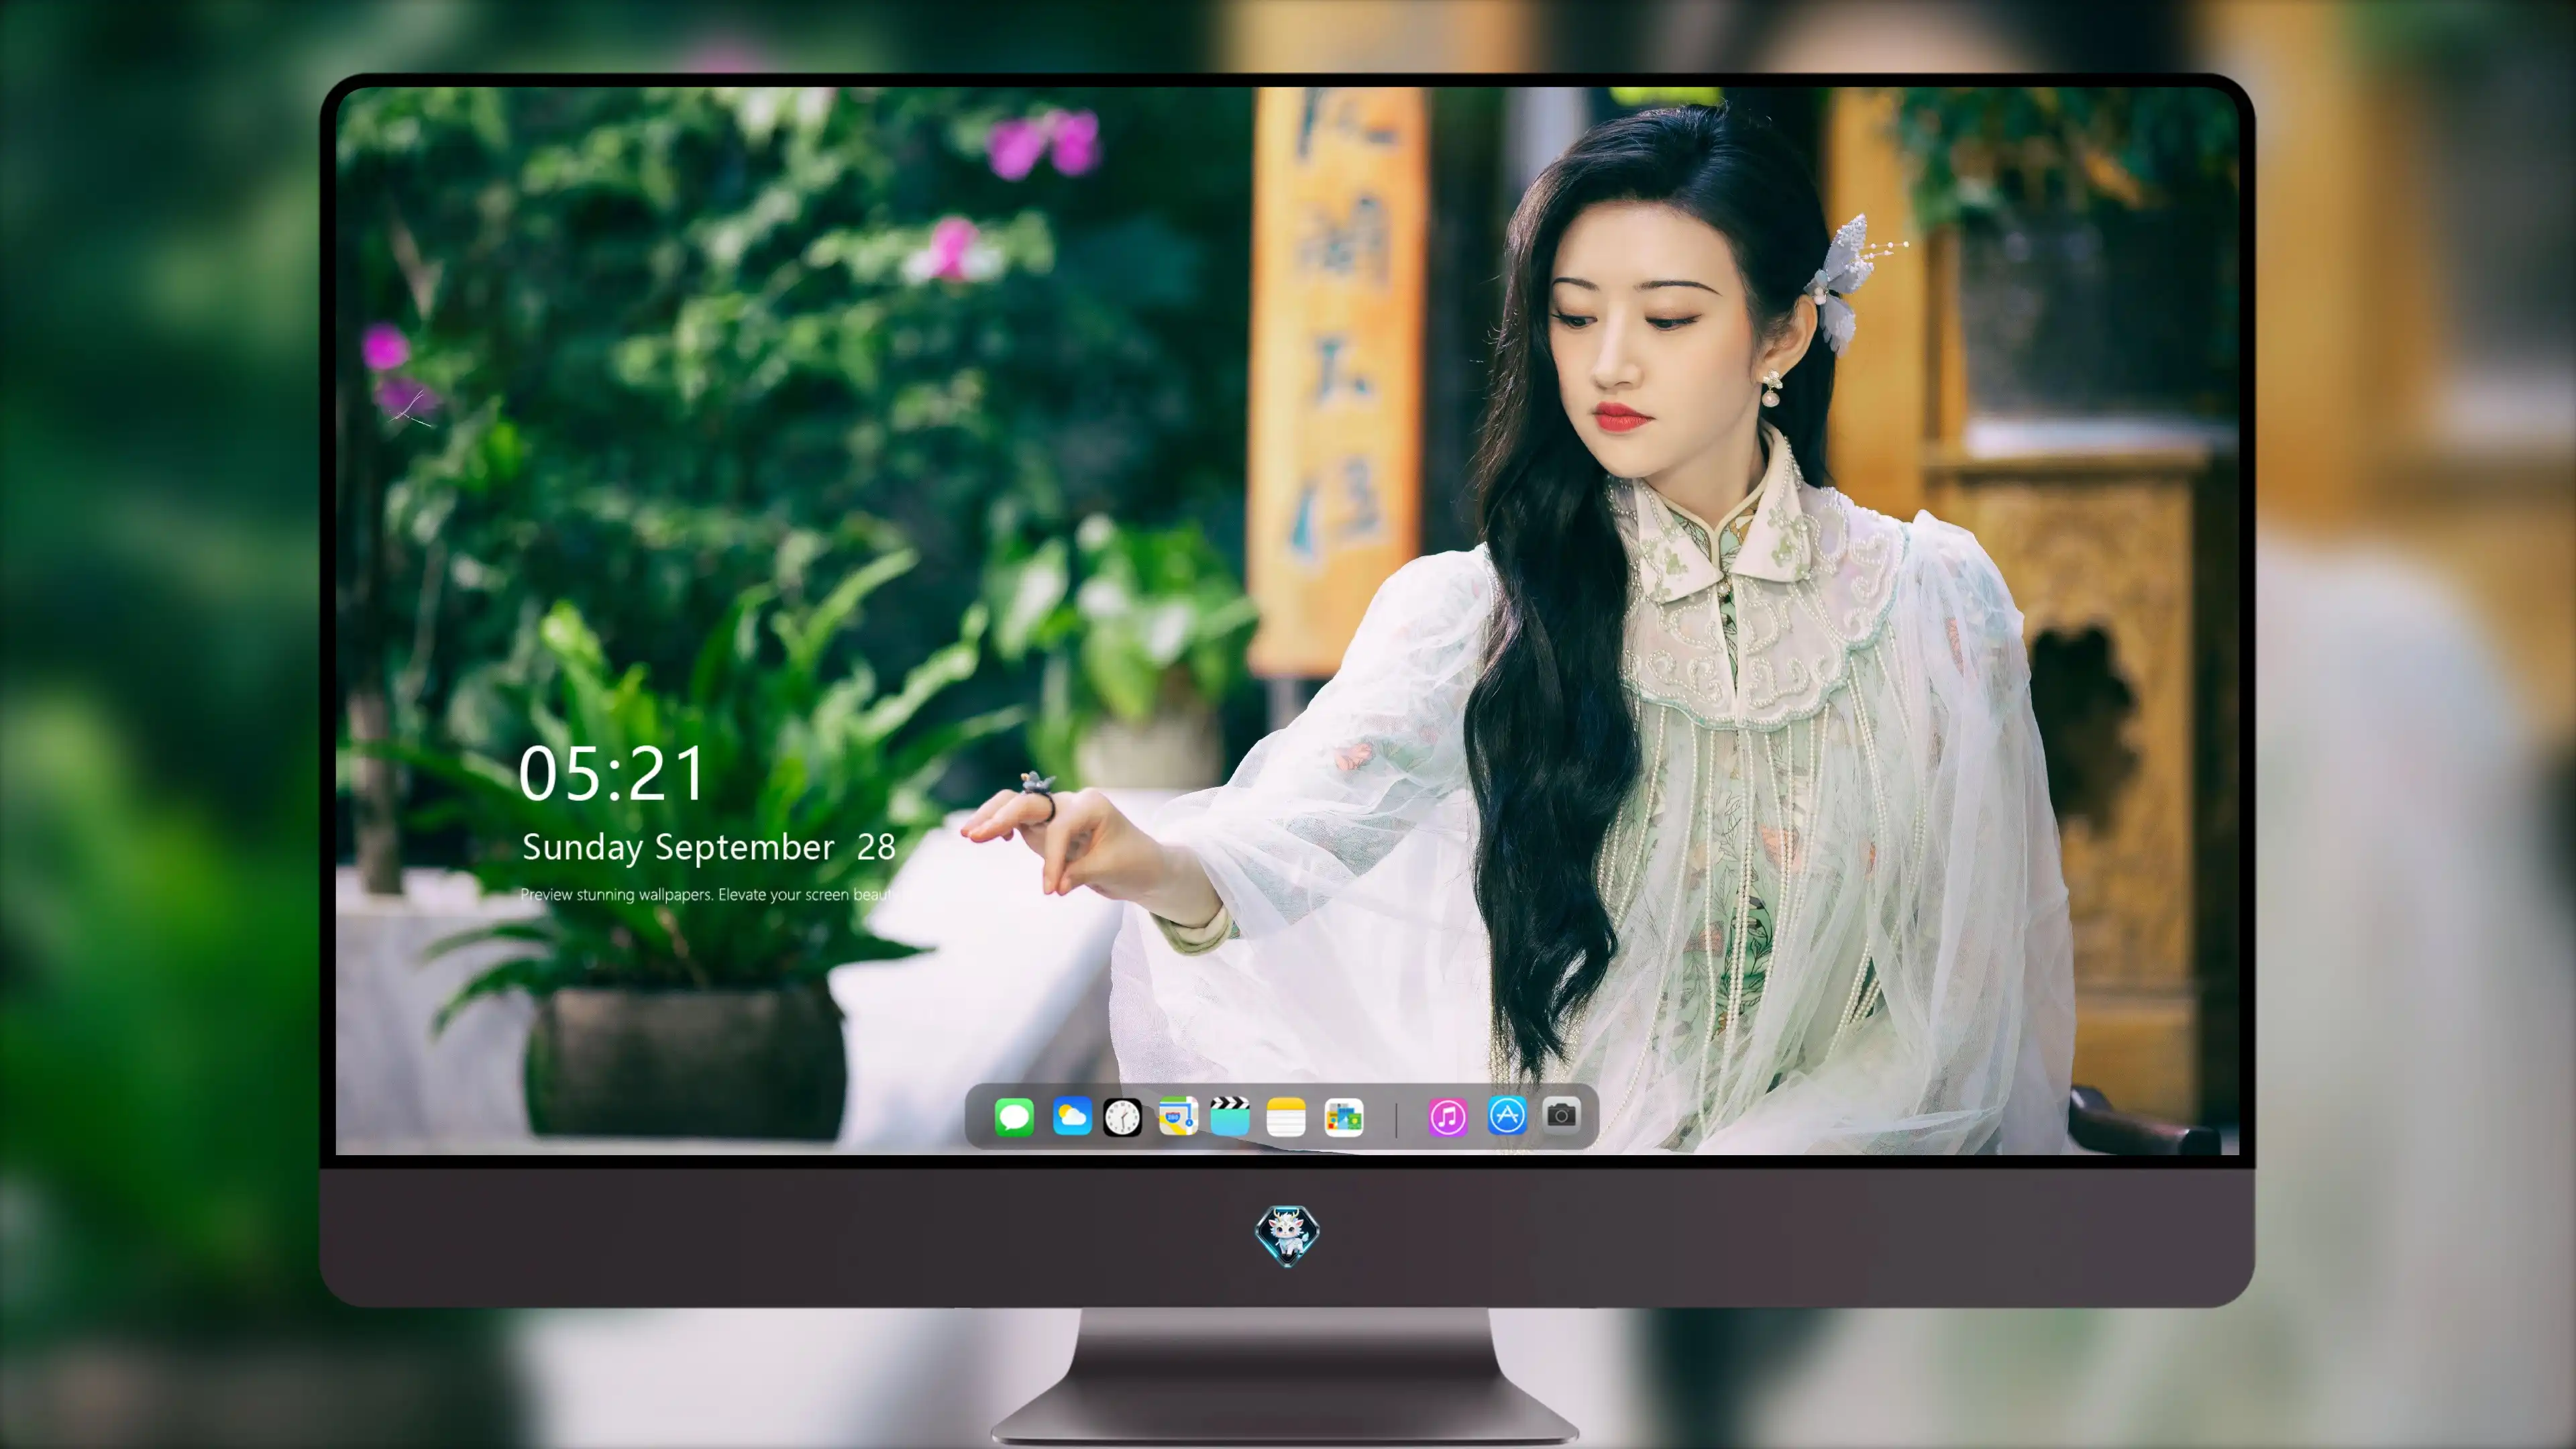Open the Maps app in the dock
2576x1449 pixels.
click(x=1178, y=1116)
